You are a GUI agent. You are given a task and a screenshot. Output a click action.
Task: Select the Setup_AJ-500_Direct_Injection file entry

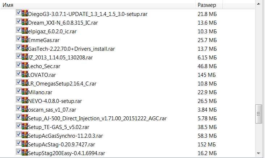(97, 118)
